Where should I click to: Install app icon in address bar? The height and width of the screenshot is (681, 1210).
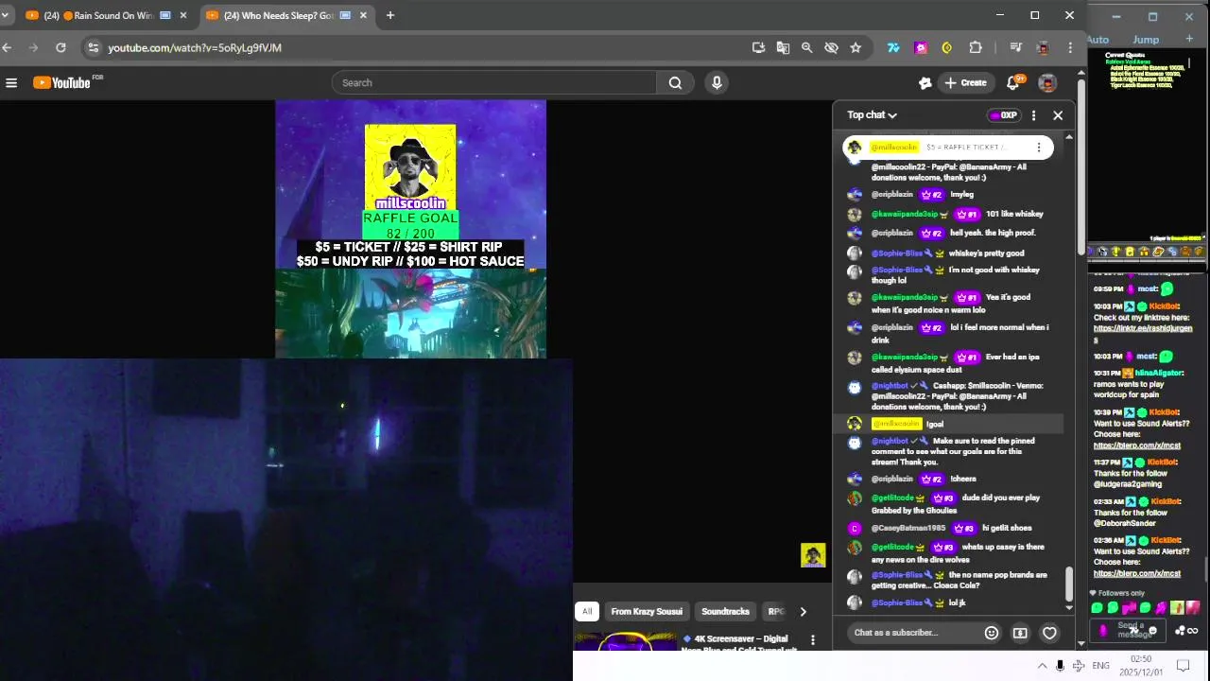758,47
